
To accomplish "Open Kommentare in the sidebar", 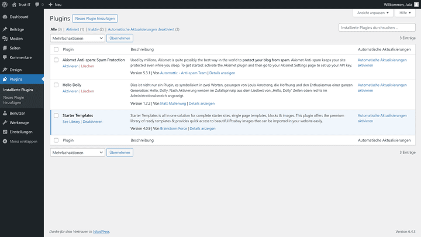I will pos(20,57).
